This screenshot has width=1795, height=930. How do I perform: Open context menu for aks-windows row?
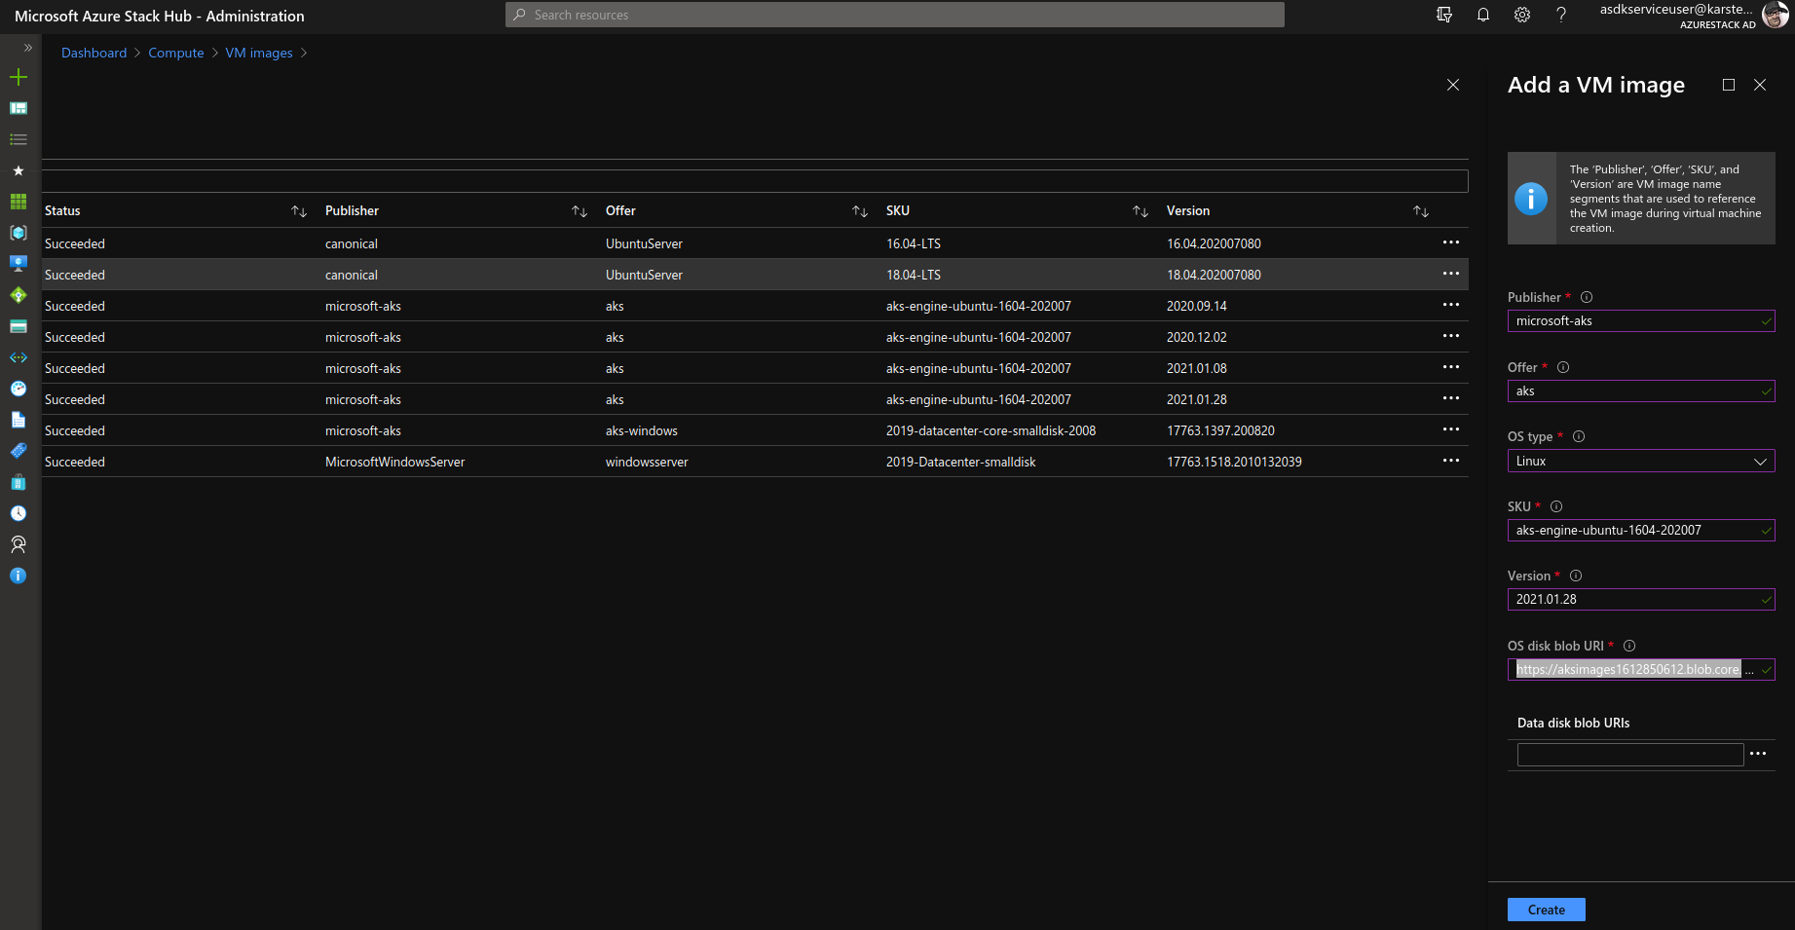[1451, 429]
